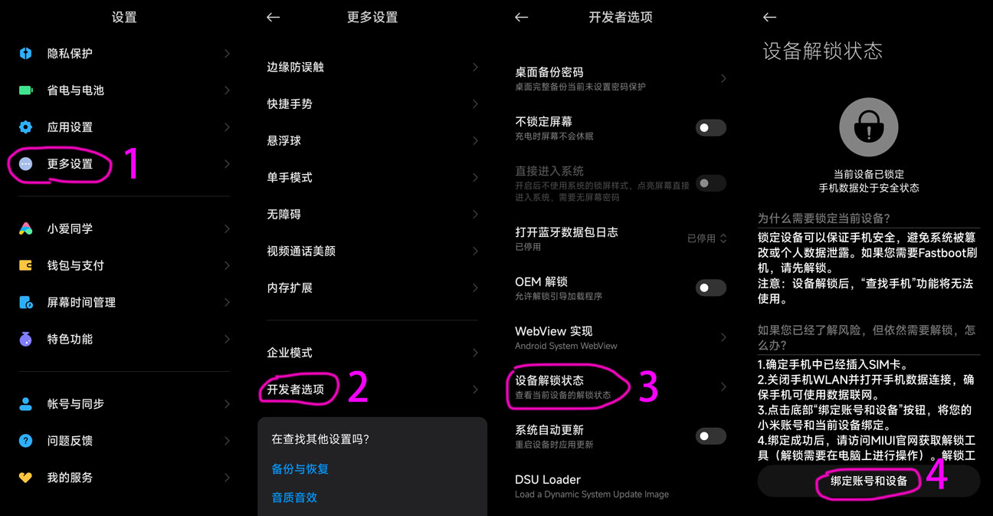Tap the 隐私保护 shield icon

26,54
